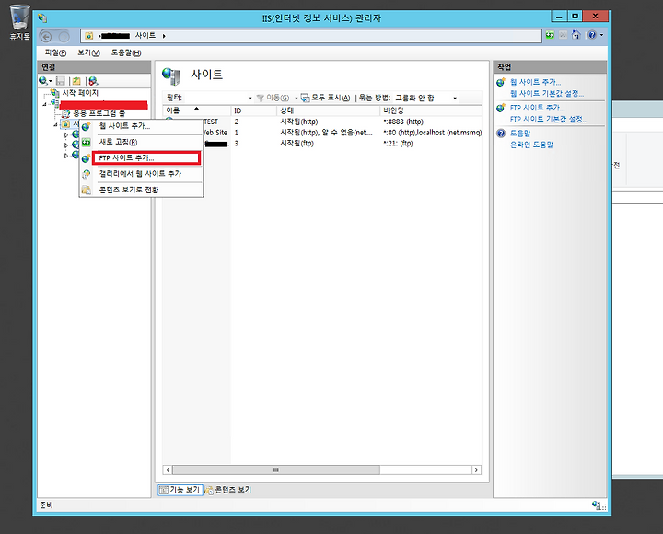This screenshot has height=534, width=663.
Task: Open the 파일 menu
Action: (x=56, y=52)
